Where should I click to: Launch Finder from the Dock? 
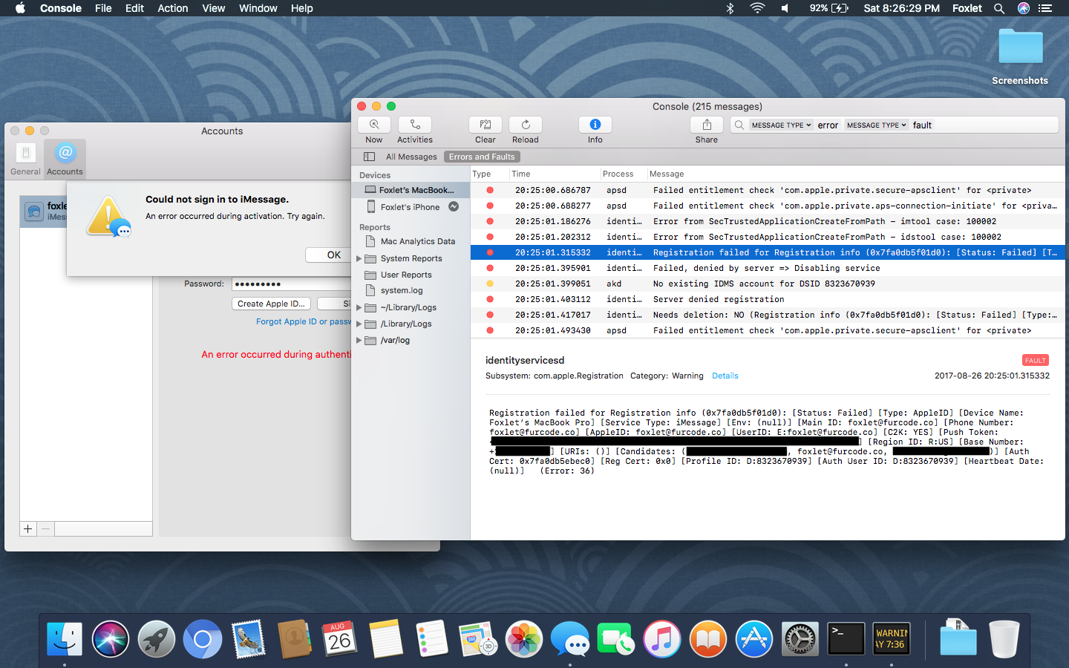pyautogui.click(x=65, y=639)
